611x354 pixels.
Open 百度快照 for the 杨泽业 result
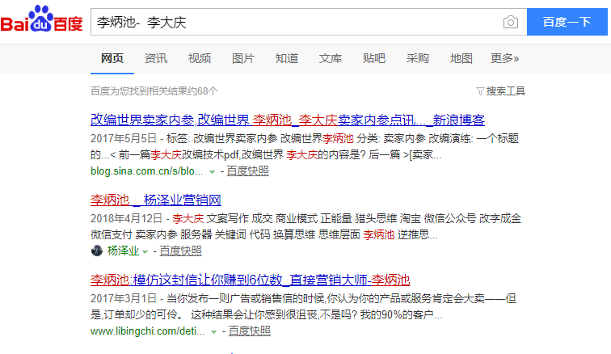[x=181, y=251]
